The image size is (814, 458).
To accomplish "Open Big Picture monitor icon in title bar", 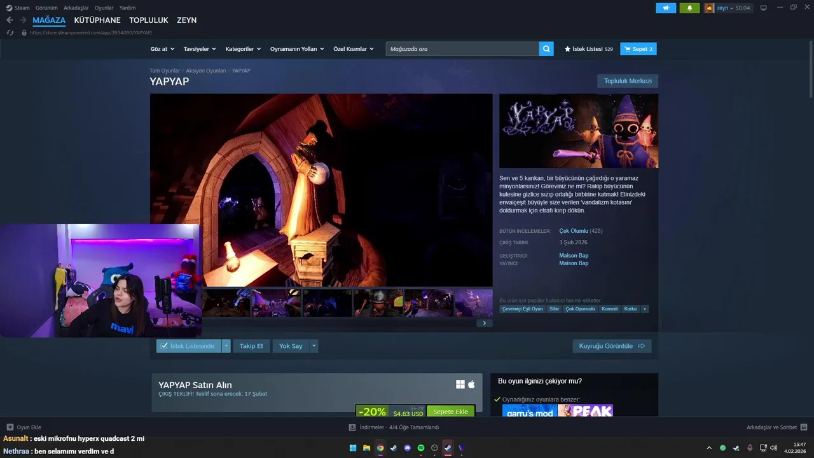I will coord(763,8).
